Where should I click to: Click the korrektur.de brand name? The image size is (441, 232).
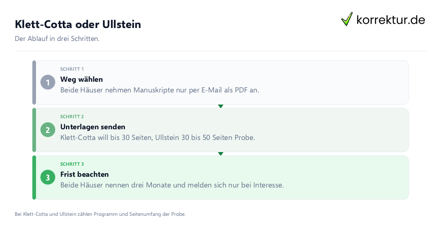coord(391,20)
